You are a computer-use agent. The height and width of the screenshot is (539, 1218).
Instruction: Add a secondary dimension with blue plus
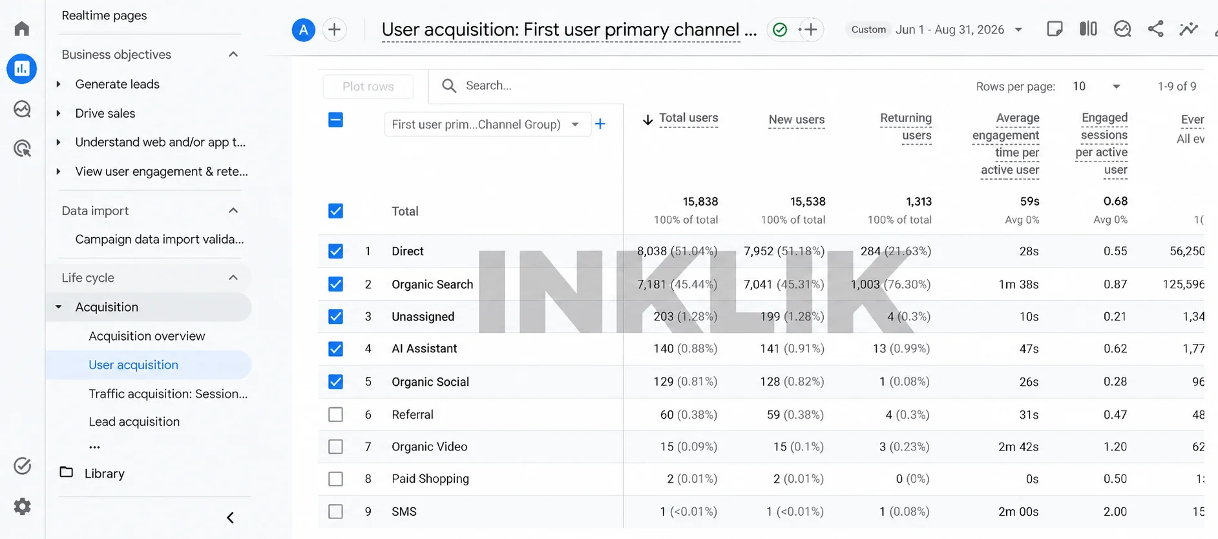click(x=600, y=124)
